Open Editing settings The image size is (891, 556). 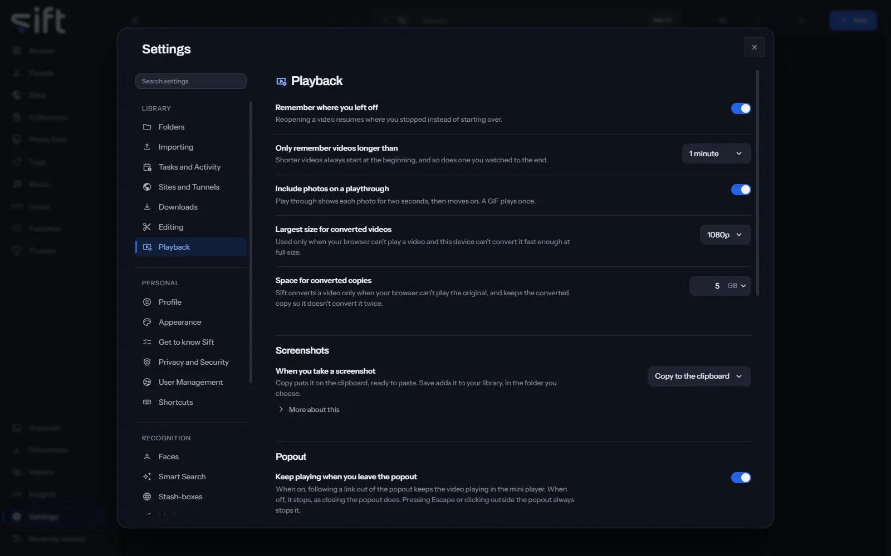(190, 227)
